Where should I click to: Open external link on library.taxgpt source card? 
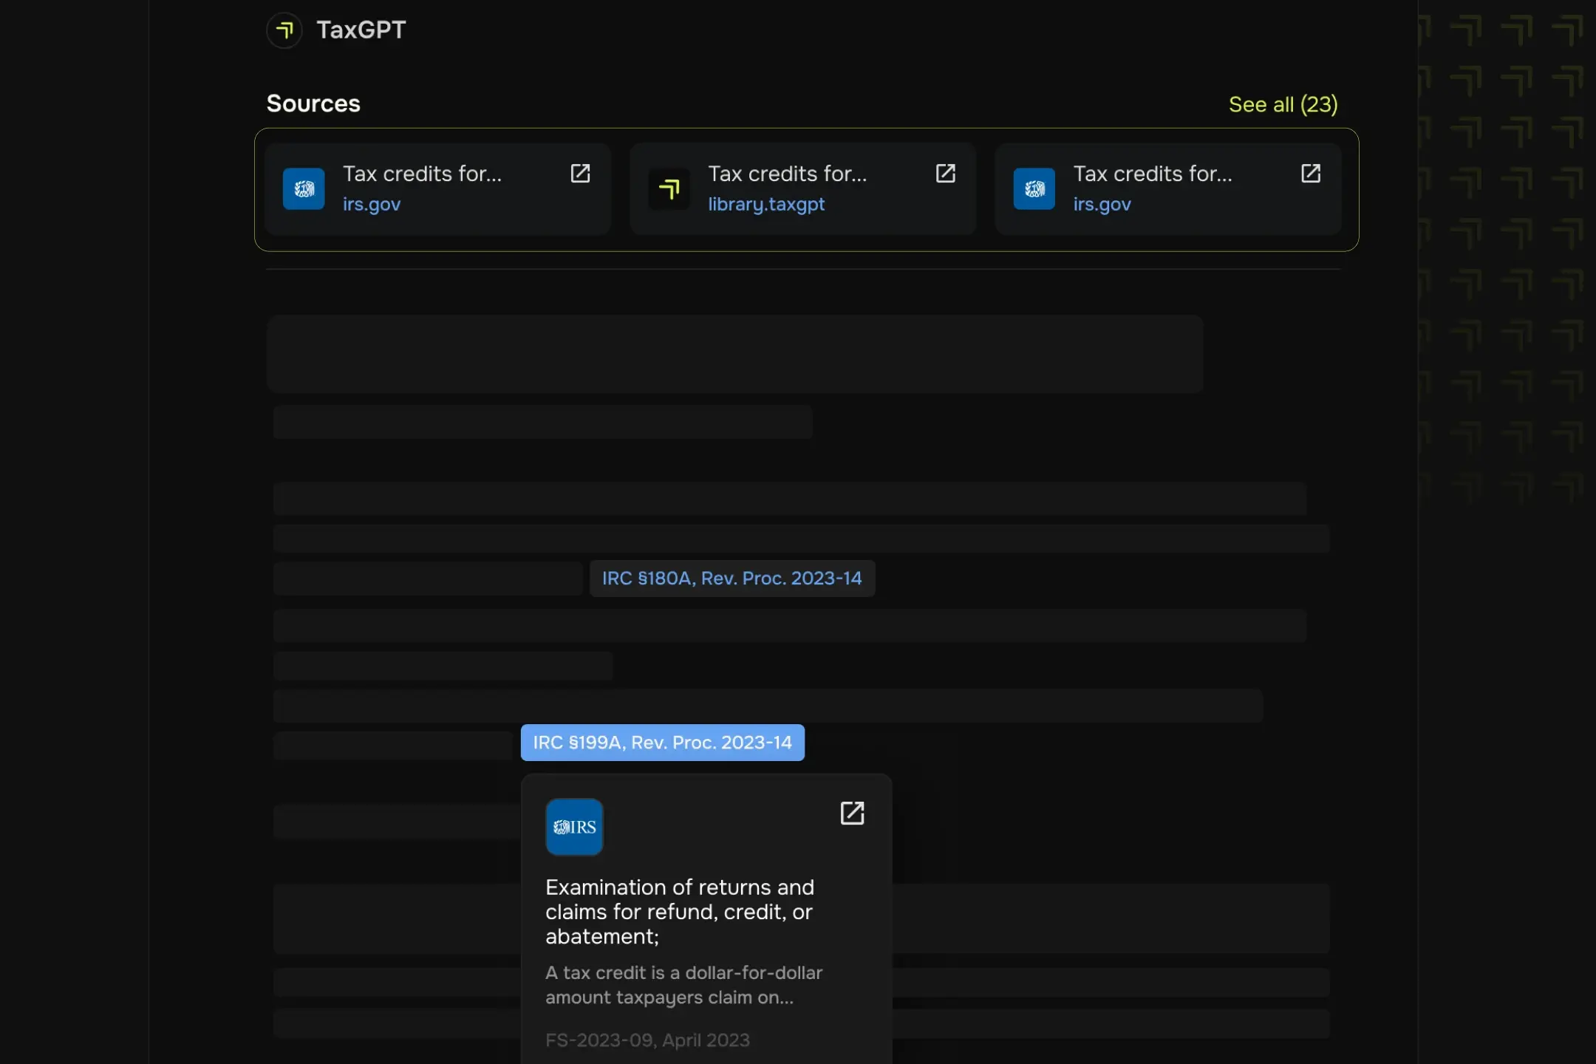(945, 174)
